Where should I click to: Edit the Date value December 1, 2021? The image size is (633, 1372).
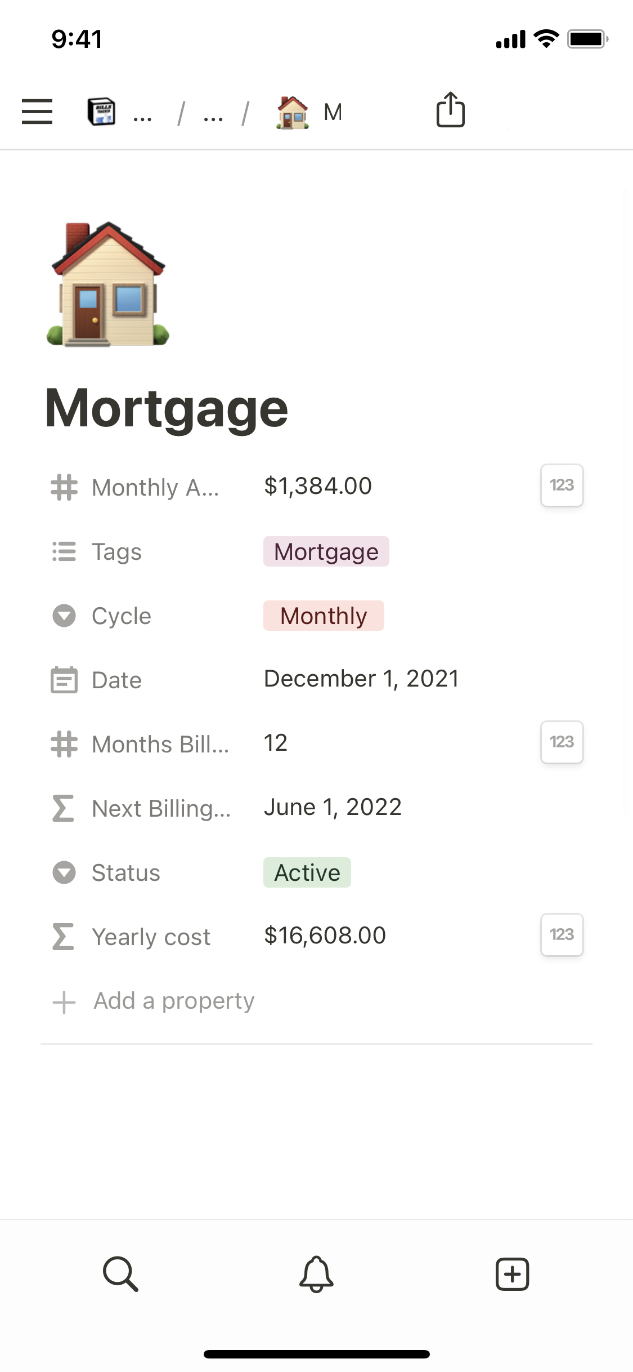coord(361,679)
